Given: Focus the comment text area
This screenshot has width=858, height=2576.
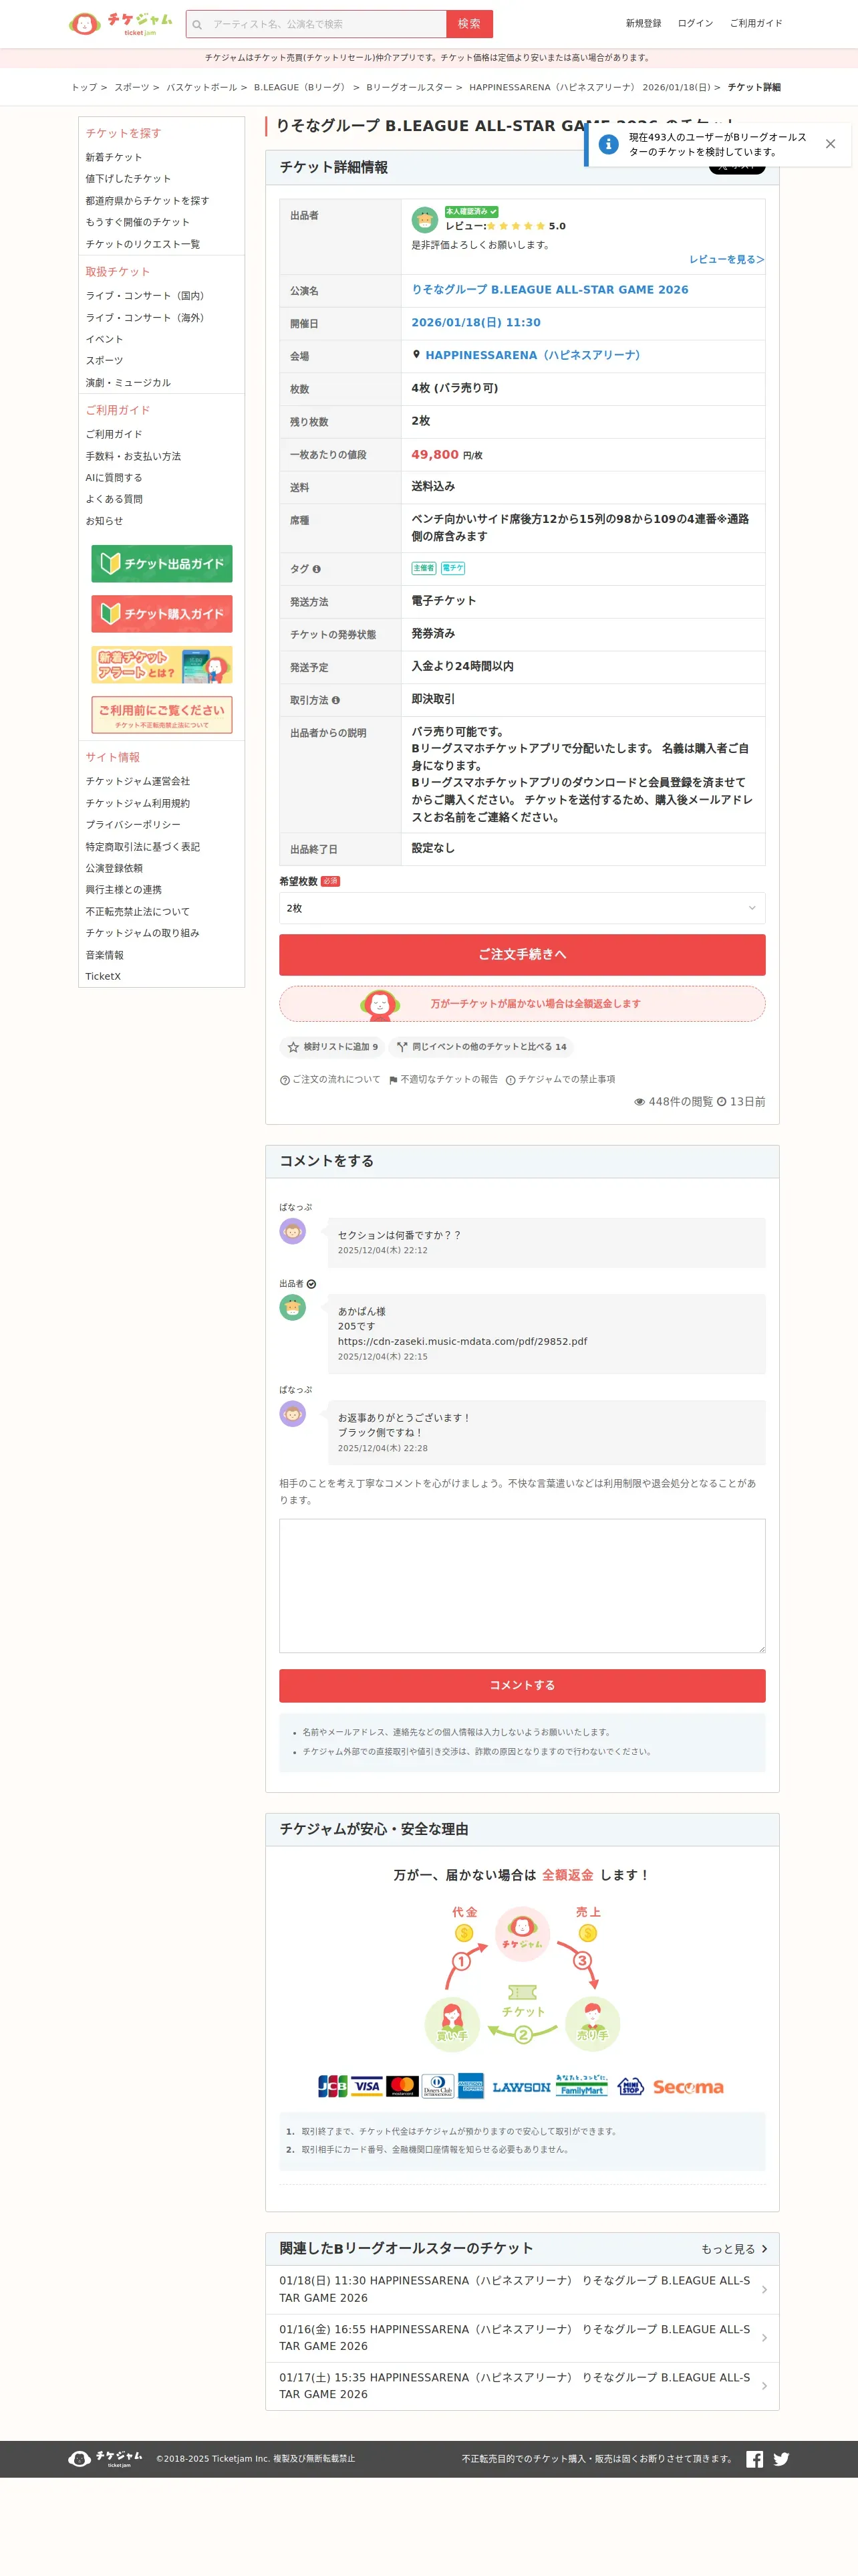Looking at the screenshot, I should (523, 1586).
